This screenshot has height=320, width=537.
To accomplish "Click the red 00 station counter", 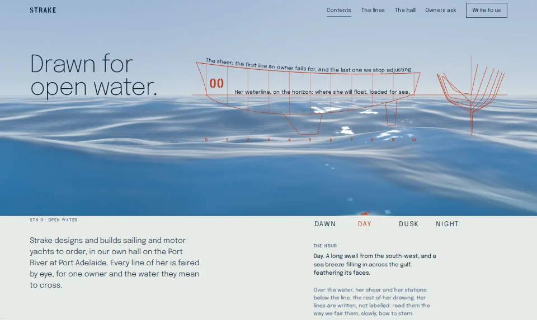I will pos(216,83).
